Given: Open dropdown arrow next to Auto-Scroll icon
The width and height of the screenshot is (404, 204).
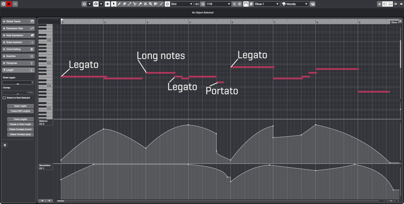Looking at the screenshot, I should point(101,4).
